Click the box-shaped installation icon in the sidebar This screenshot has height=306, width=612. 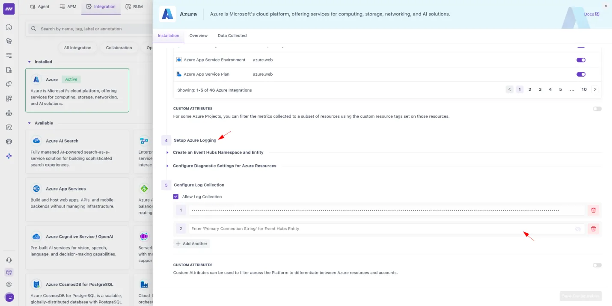[9, 272]
